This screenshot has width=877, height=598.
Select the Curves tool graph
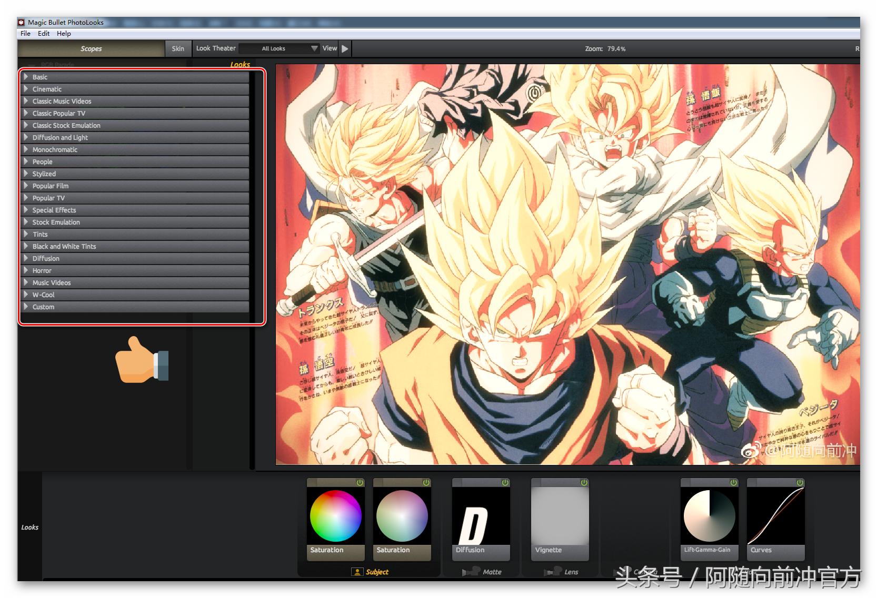tap(776, 516)
